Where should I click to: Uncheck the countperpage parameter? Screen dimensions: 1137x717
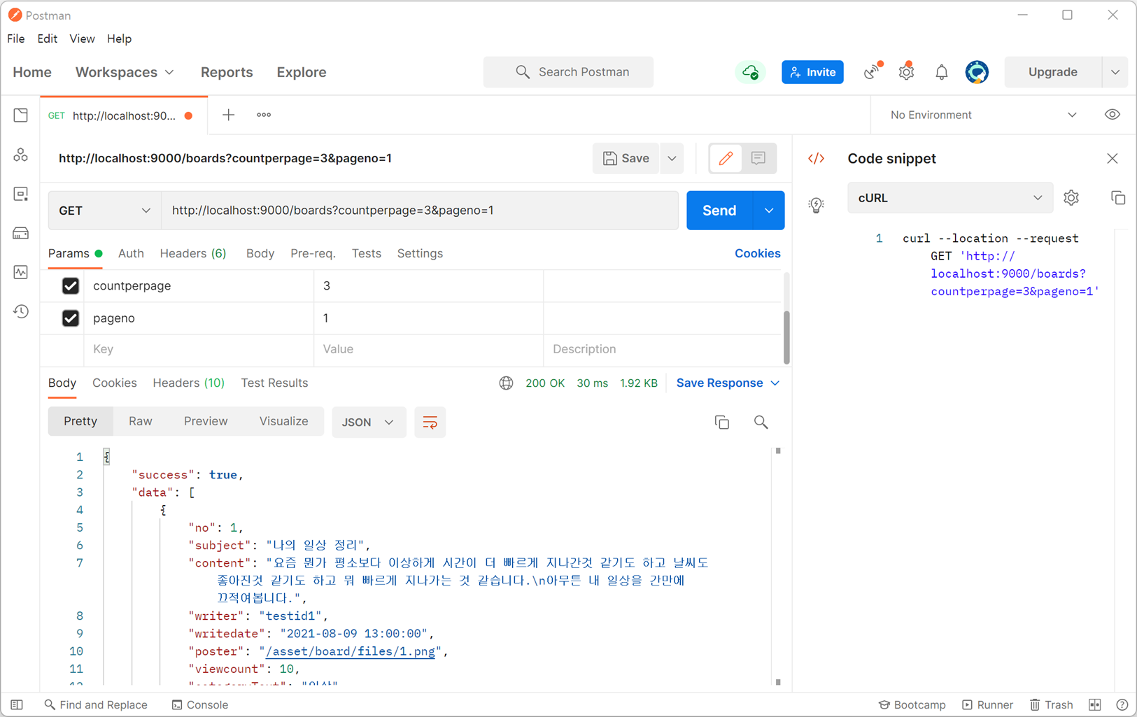71,285
